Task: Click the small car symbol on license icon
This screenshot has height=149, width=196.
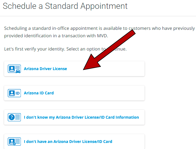Action: tap(18, 71)
